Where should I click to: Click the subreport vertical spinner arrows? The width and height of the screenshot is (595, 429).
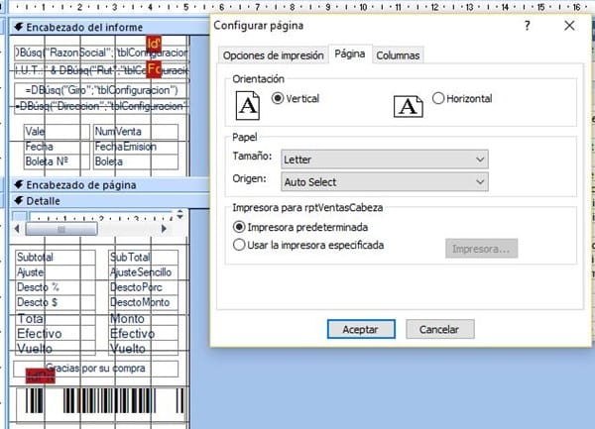179,214
